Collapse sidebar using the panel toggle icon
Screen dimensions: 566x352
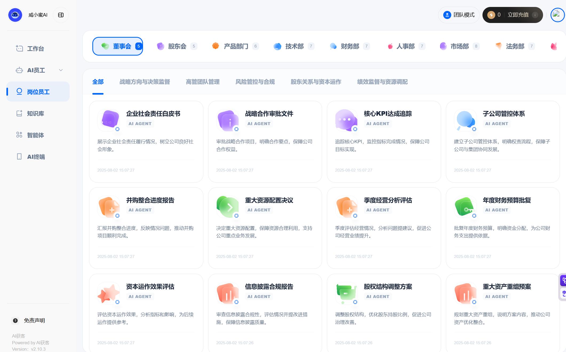[x=61, y=15]
